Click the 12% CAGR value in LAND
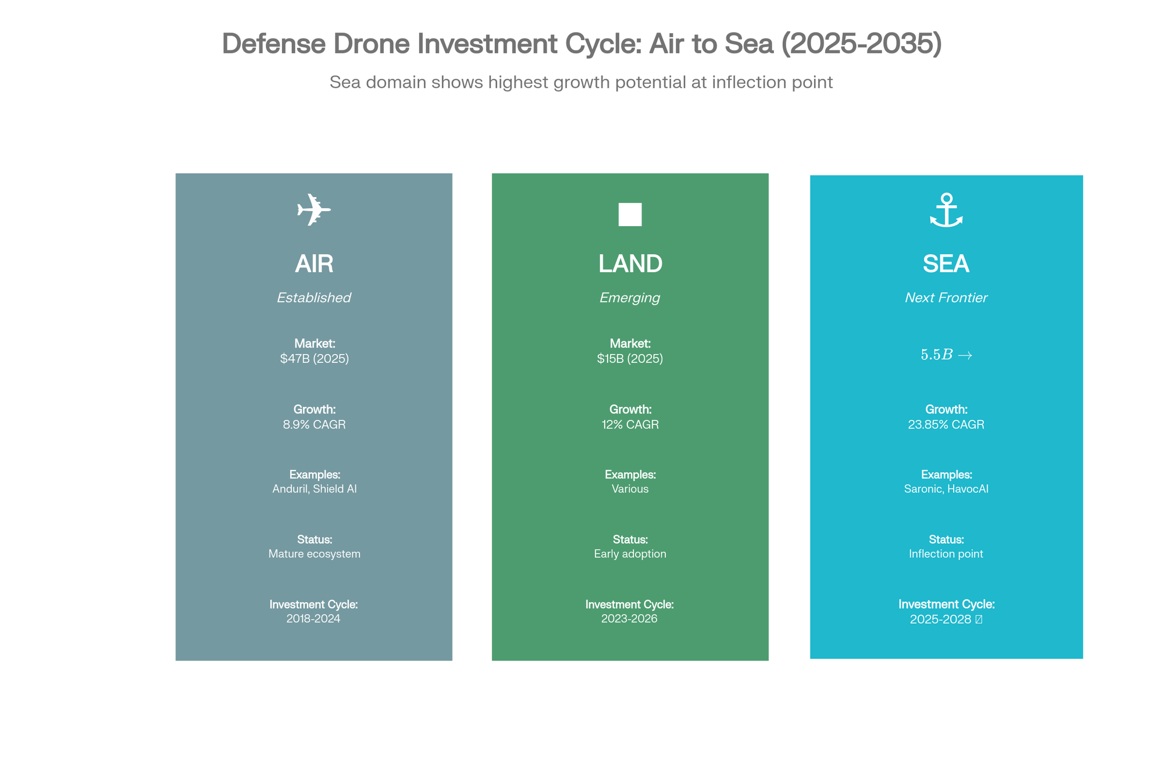 point(630,424)
